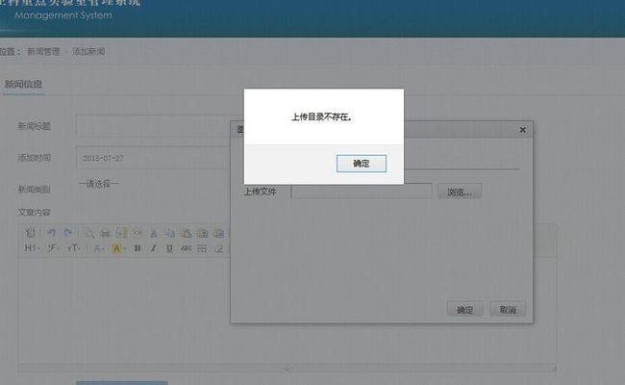Click the Redo icon in the editor
The width and height of the screenshot is (625, 385).
(x=67, y=233)
